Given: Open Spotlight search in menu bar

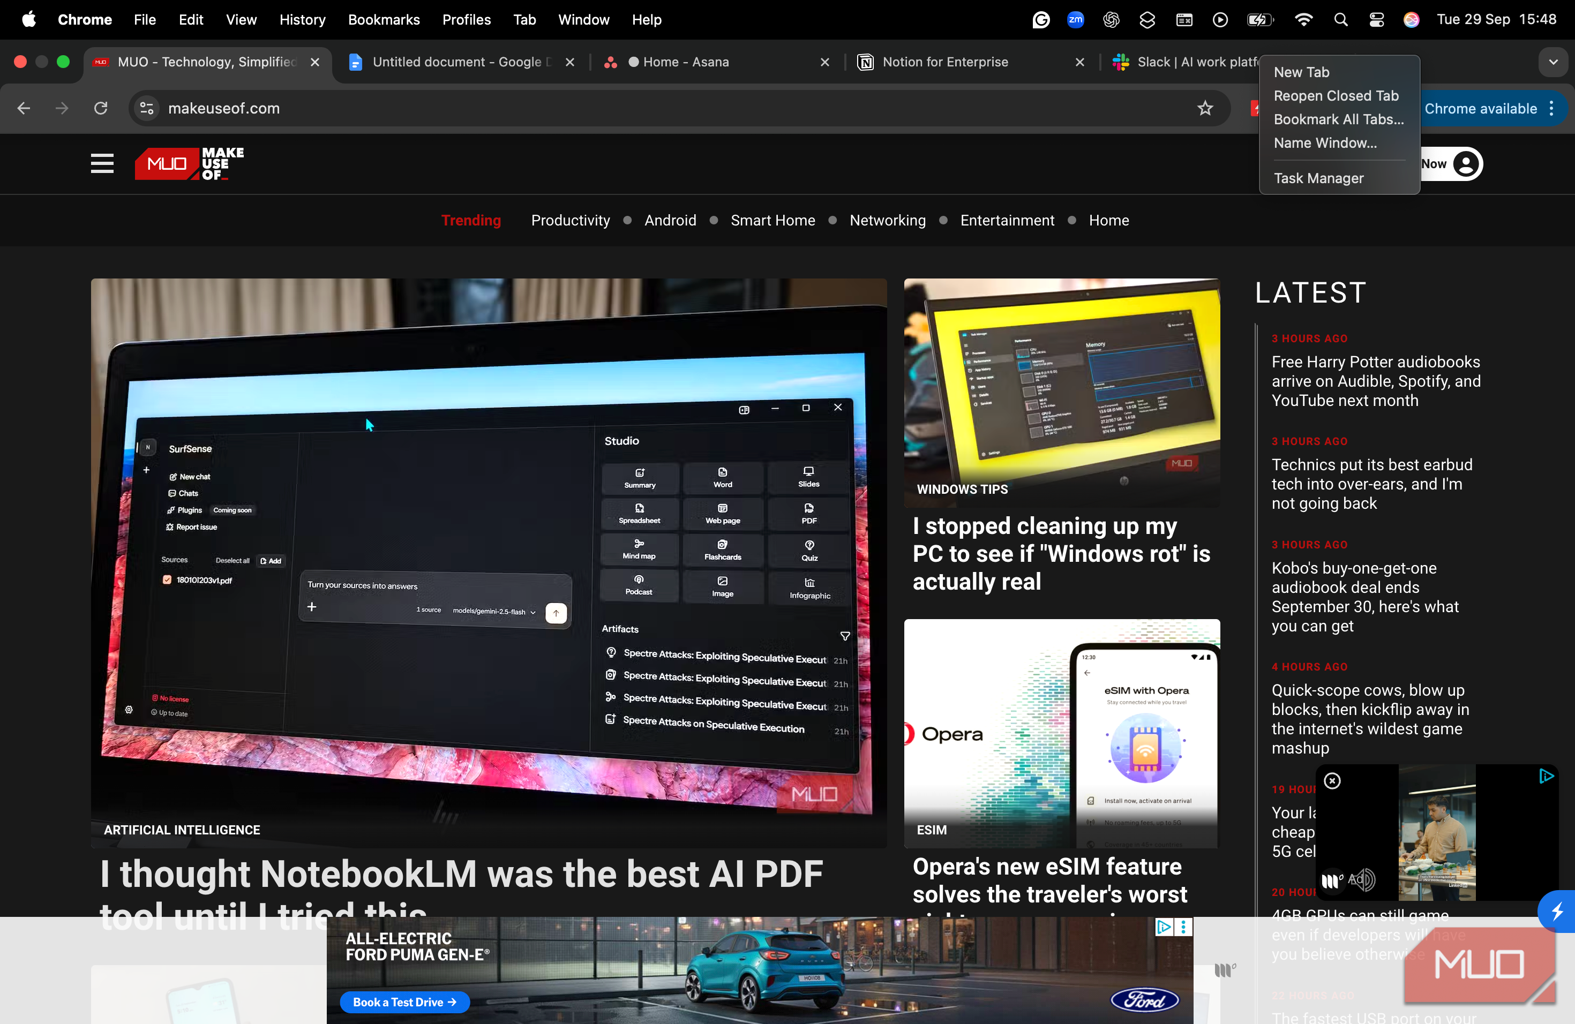Looking at the screenshot, I should tap(1341, 20).
